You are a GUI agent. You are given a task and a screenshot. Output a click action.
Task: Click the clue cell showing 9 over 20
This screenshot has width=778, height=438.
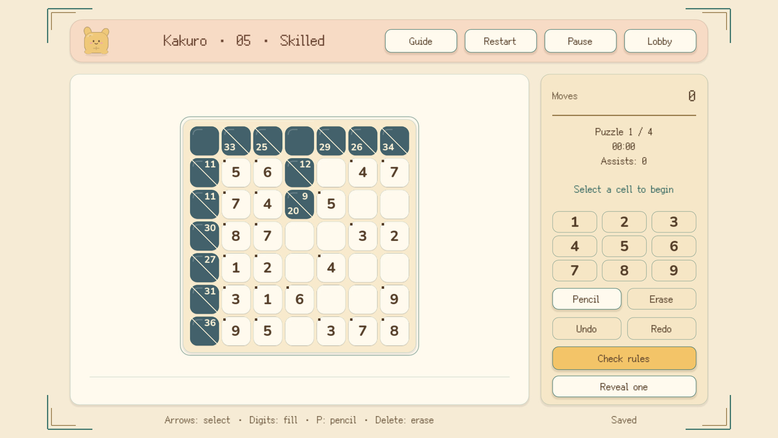click(299, 204)
